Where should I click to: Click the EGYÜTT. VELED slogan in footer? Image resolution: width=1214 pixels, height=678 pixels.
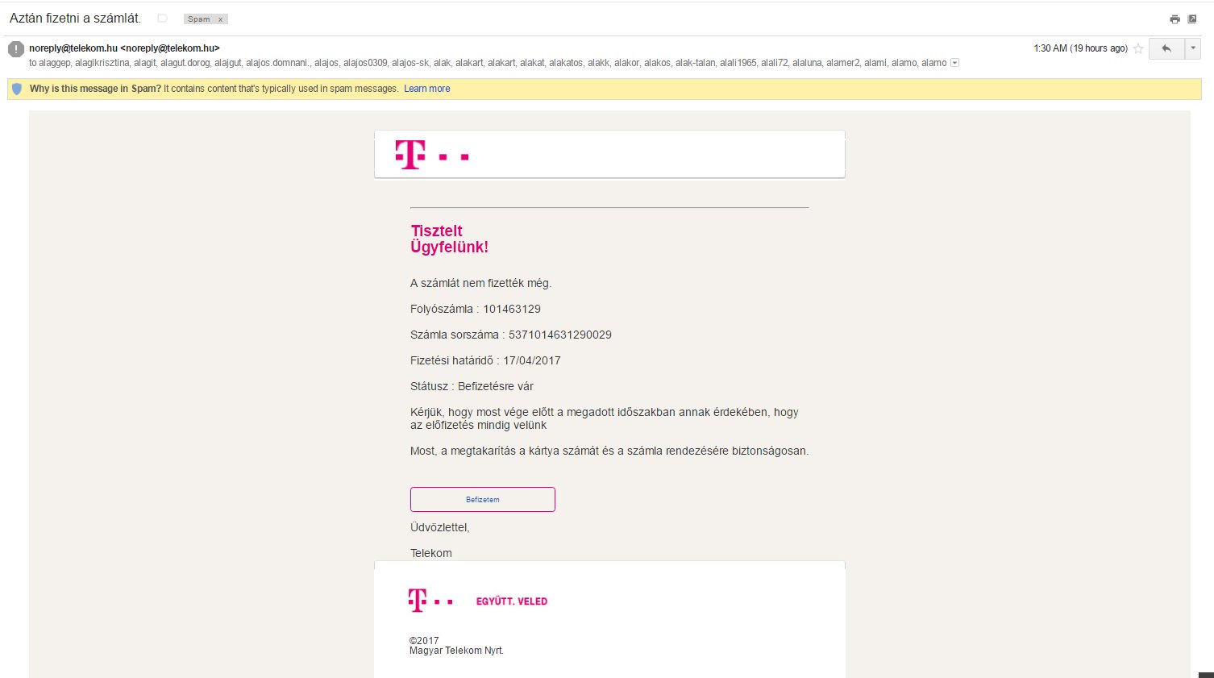coord(511,601)
